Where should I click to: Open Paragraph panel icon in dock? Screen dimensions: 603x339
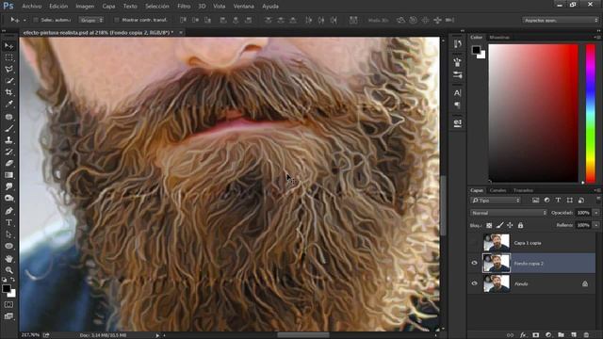point(457,105)
